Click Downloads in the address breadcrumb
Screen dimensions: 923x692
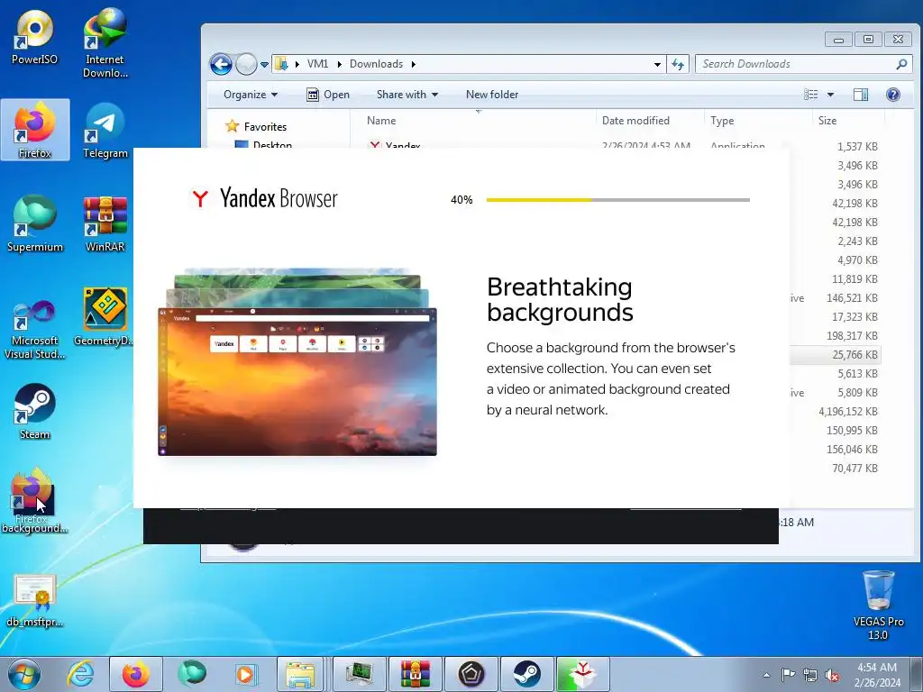(x=376, y=64)
